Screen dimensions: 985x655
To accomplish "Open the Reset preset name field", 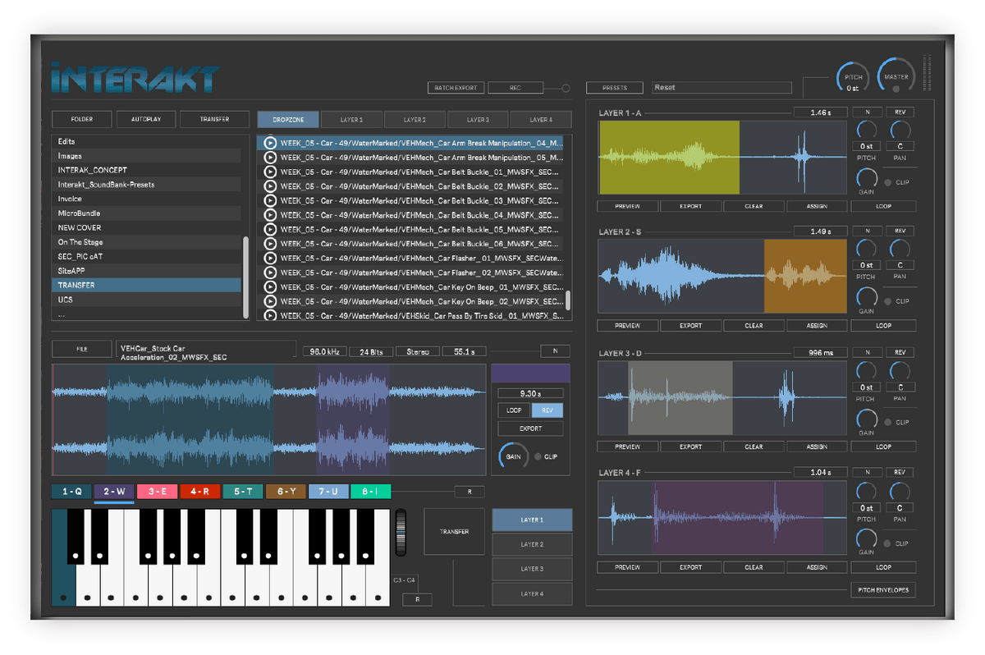I will [722, 88].
